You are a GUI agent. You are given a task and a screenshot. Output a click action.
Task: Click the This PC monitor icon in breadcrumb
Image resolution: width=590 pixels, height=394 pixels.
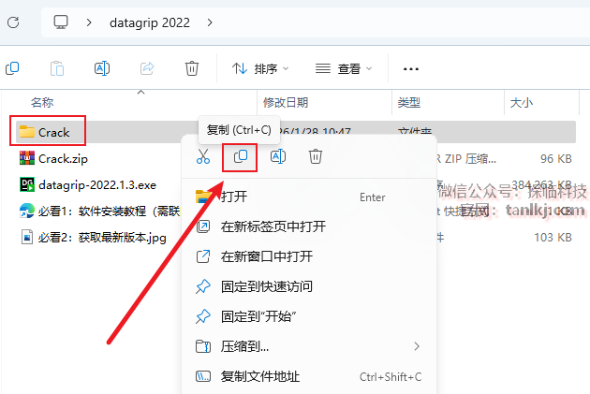click(61, 22)
